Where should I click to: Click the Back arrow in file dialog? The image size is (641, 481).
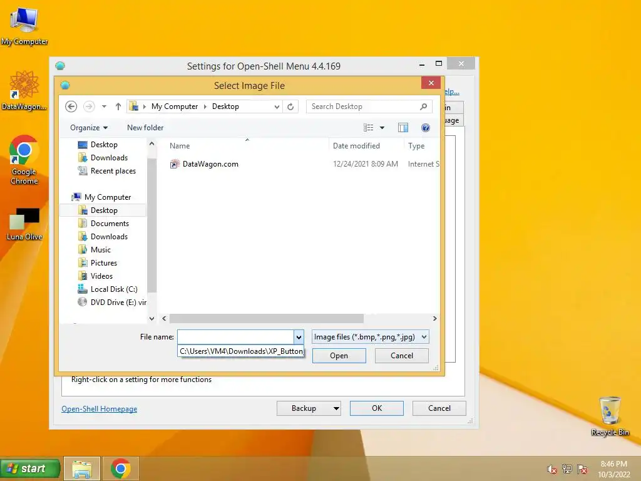click(71, 106)
